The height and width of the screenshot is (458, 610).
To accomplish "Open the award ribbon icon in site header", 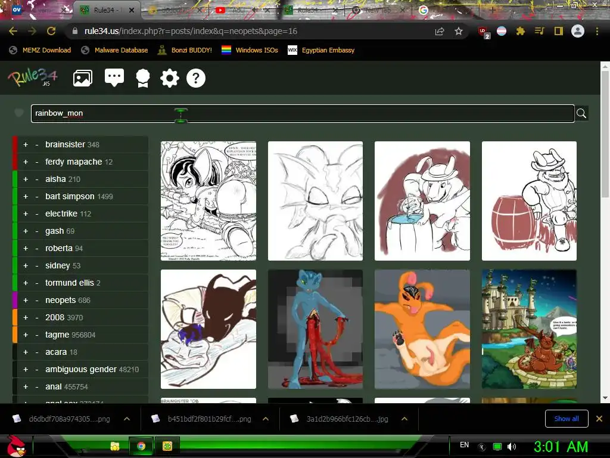I will 143,78.
